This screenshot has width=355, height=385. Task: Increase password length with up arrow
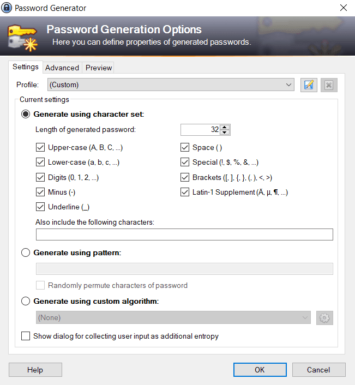225,127
